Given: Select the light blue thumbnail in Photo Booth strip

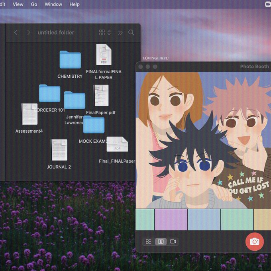Looking at the screenshot, I should pyautogui.click(x=204, y=220).
